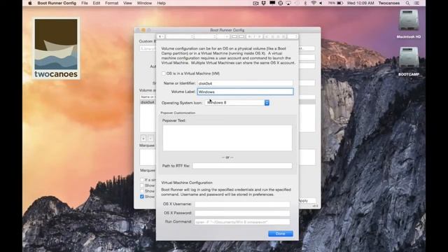Open the Boot Runner Config menu
The width and height of the screenshot is (448, 252).
(x=57, y=3)
